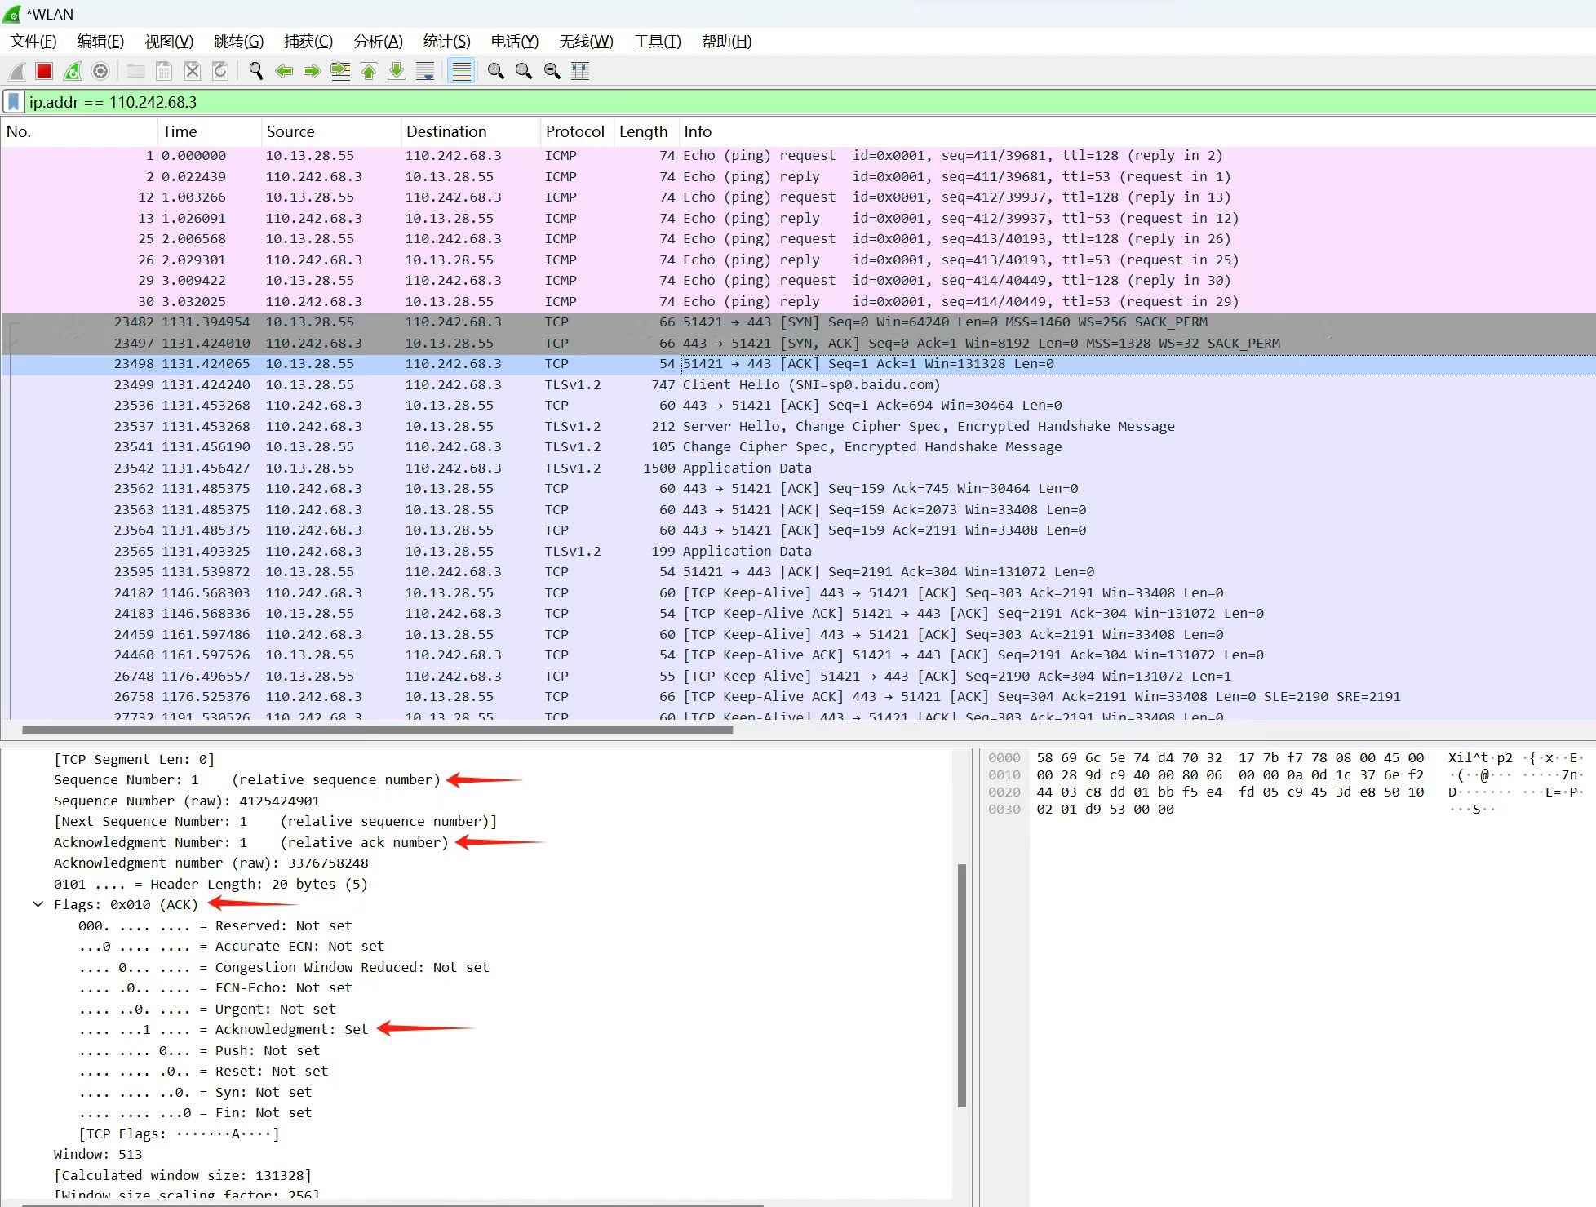Jump to the last packet
Viewport: 1596px width, 1207px height.
pos(397,72)
